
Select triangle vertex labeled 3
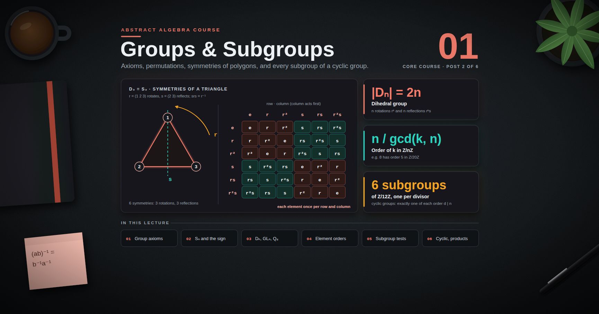click(x=196, y=166)
